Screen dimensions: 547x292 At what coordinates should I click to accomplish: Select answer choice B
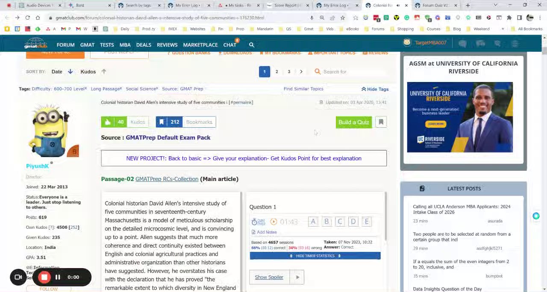point(326,222)
